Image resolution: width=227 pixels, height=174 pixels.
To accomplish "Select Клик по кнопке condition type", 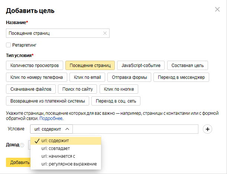I will click(x=119, y=89).
